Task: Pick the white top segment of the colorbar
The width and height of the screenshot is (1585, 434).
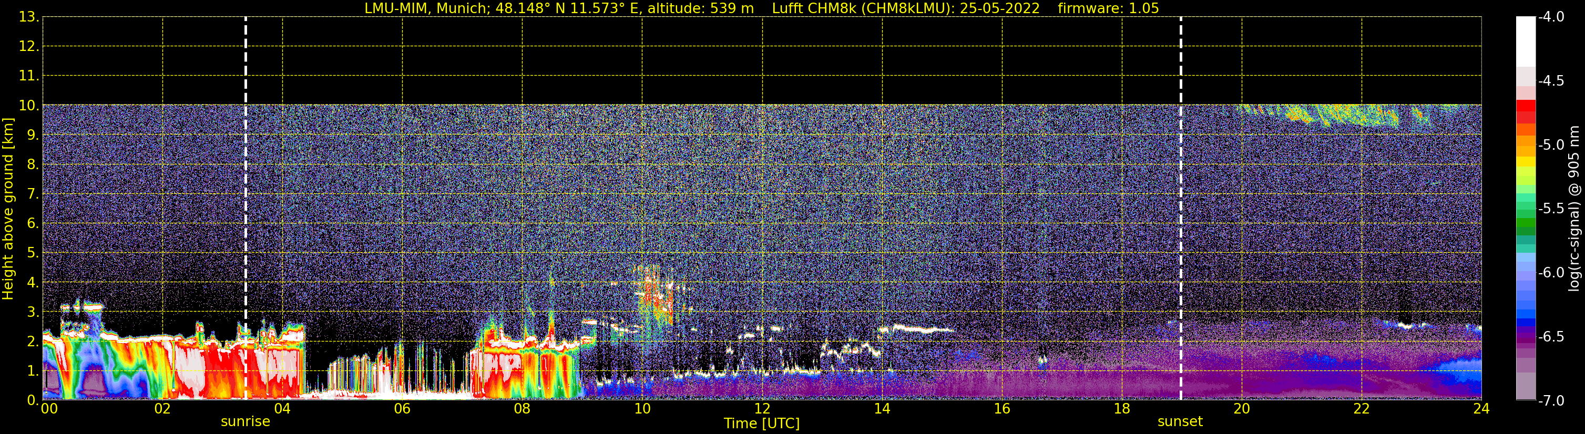Action: click(1526, 42)
